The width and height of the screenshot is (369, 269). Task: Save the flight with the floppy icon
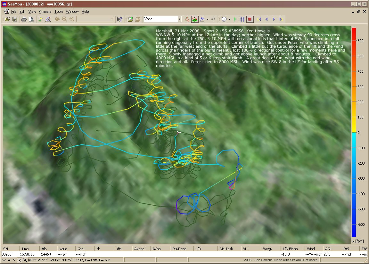click(x=14, y=19)
